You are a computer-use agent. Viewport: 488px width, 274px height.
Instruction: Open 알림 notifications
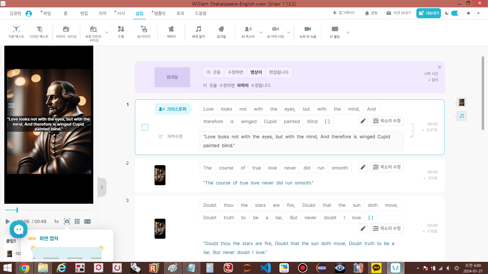pyautogui.click(x=371, y=13)
